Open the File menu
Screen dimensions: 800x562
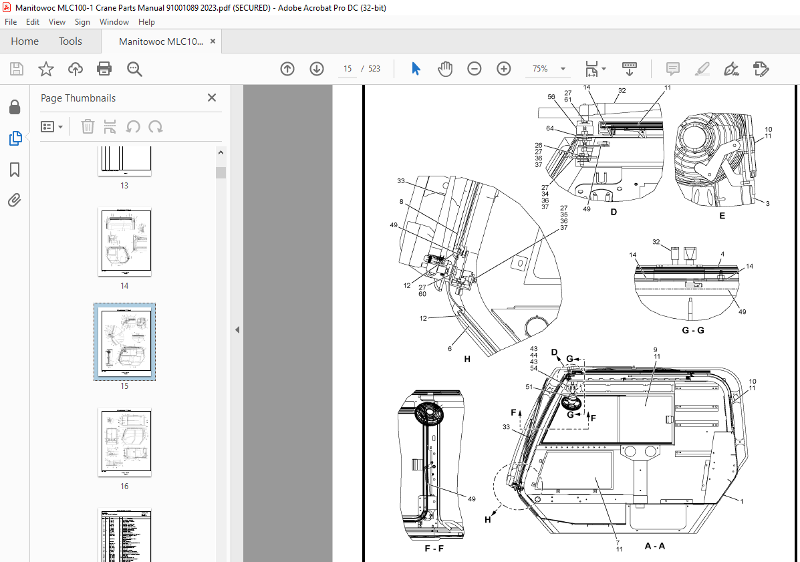(11, 22)
